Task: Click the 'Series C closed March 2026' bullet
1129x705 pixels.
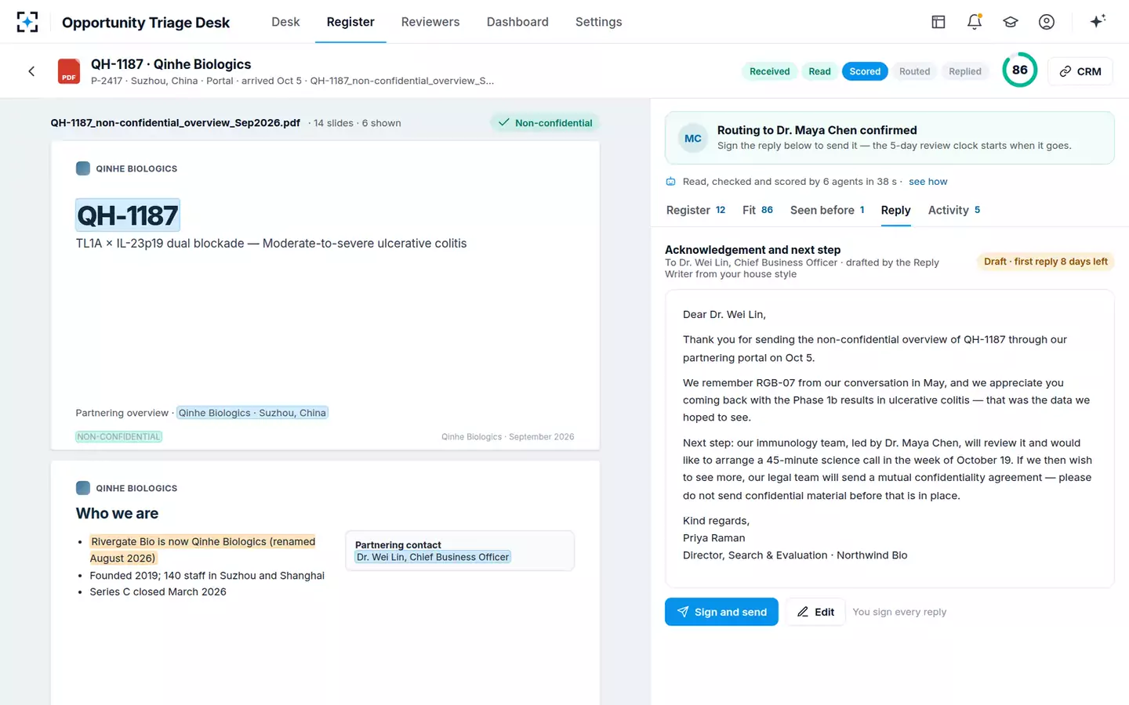Action: (x=158, y=592)
